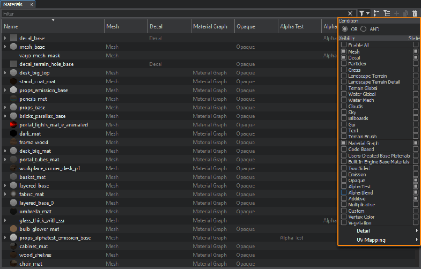This screenshot has height=269, width=421.
Task: Click the decal_base material preview icon
Action: pyautogui.click(x=14, y=38)
